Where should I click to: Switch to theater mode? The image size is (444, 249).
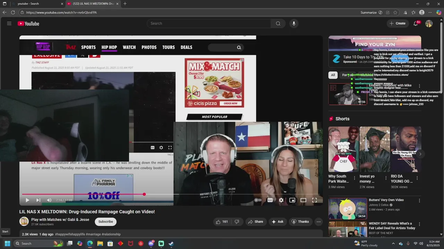coord(303,200)
